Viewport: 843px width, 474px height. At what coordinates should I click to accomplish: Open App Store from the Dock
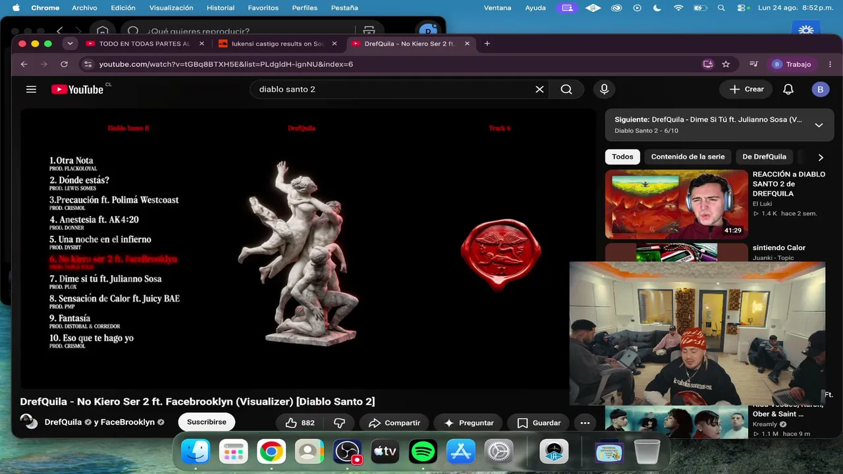tap(461, 452)
